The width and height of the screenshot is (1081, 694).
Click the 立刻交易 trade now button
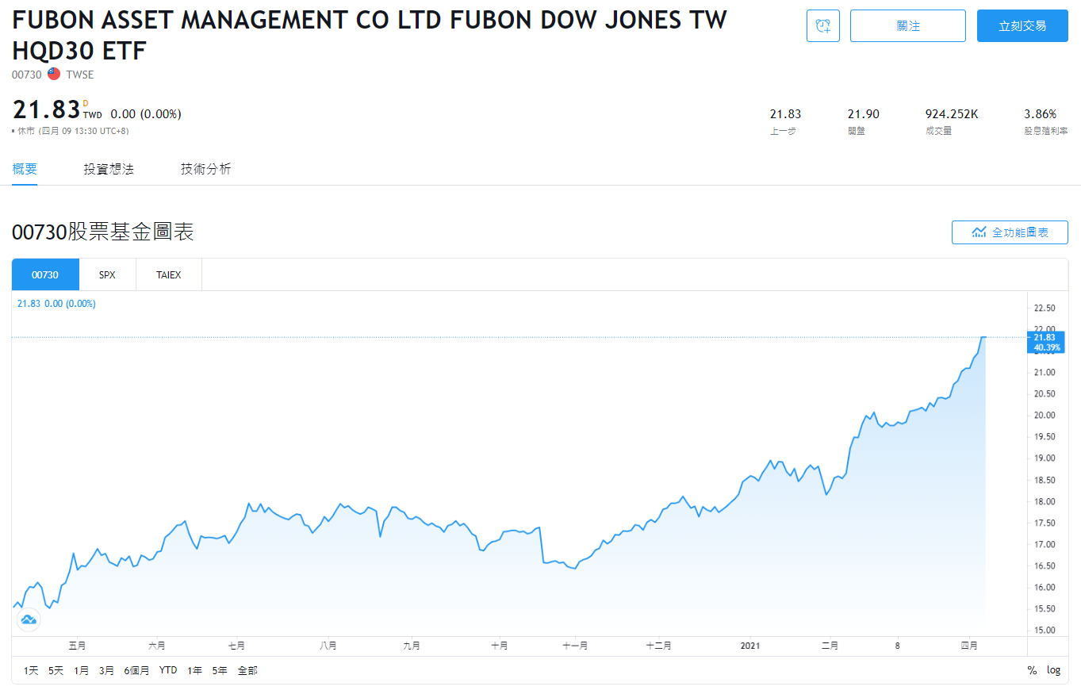click(x=1022, y=26)
